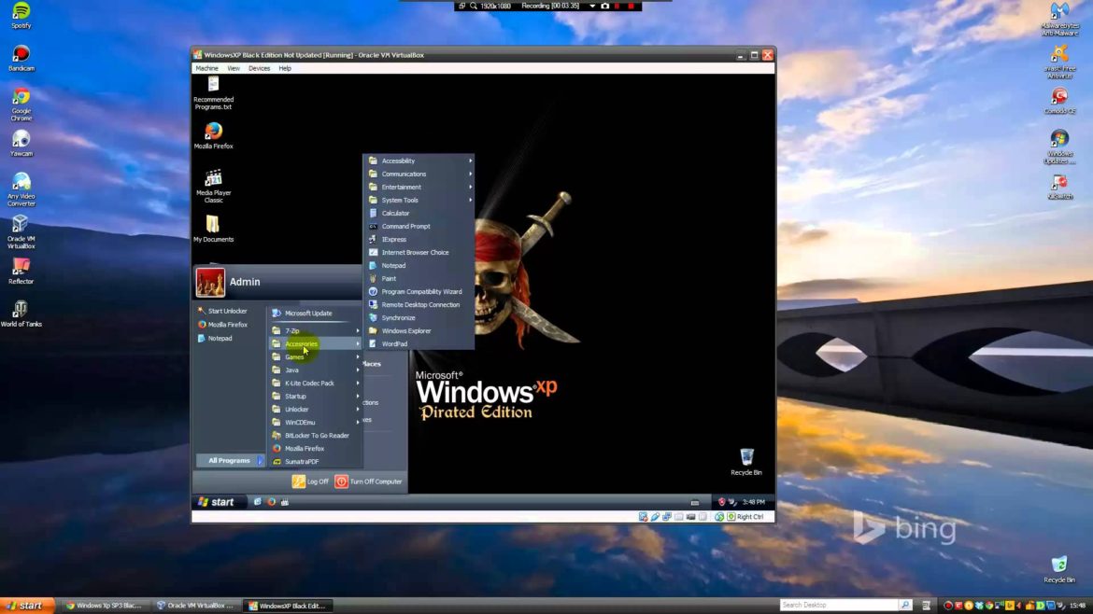Open Devices menu in VirtualBox
The height and width of the screenshot is (614, 1093).
point(260,68)
